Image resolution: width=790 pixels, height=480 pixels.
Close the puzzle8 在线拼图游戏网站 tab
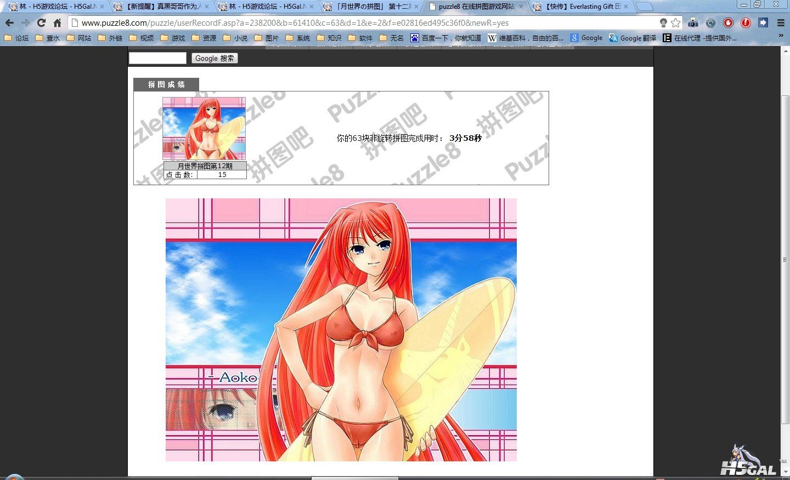coord(521,7)
